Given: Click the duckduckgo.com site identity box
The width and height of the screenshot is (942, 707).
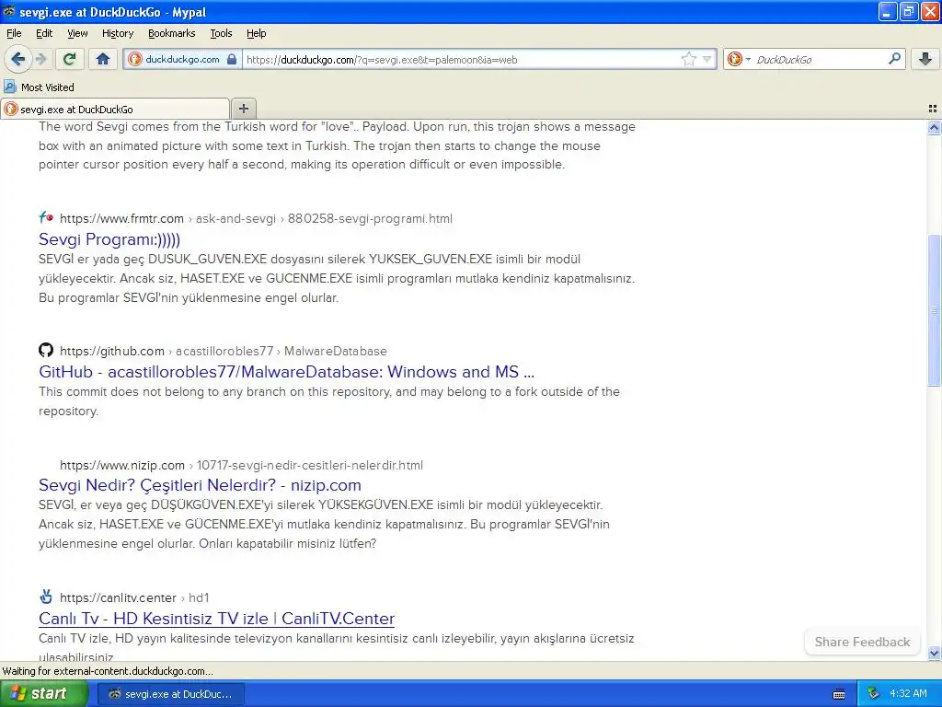Looking at the screenshot, I should point(183,59).
